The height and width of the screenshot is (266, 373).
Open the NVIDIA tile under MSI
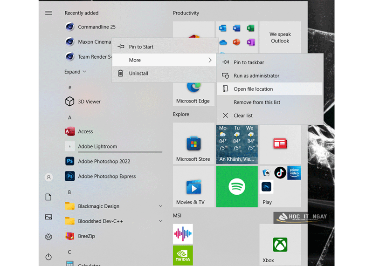183,256
